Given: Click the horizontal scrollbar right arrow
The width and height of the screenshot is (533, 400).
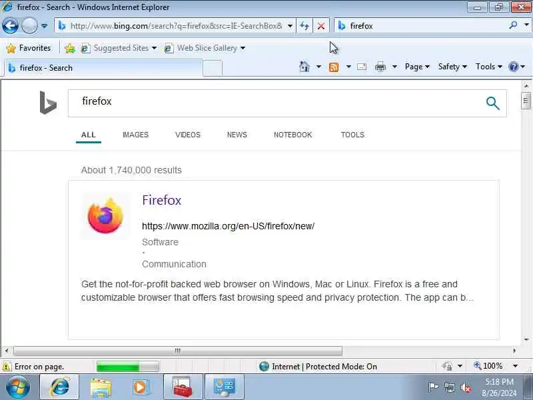Looking at the screenshot, I should (514, 351).
